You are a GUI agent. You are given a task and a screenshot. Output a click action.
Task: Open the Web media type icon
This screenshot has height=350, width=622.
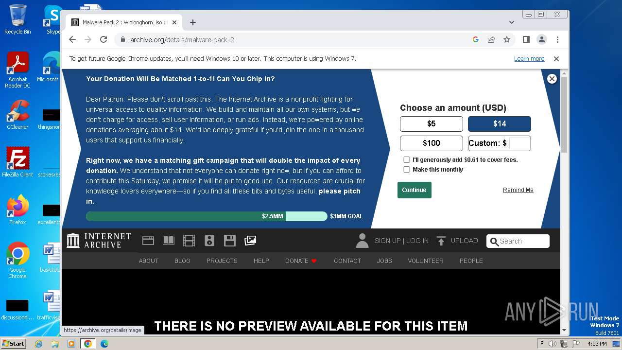coord(148,240)
